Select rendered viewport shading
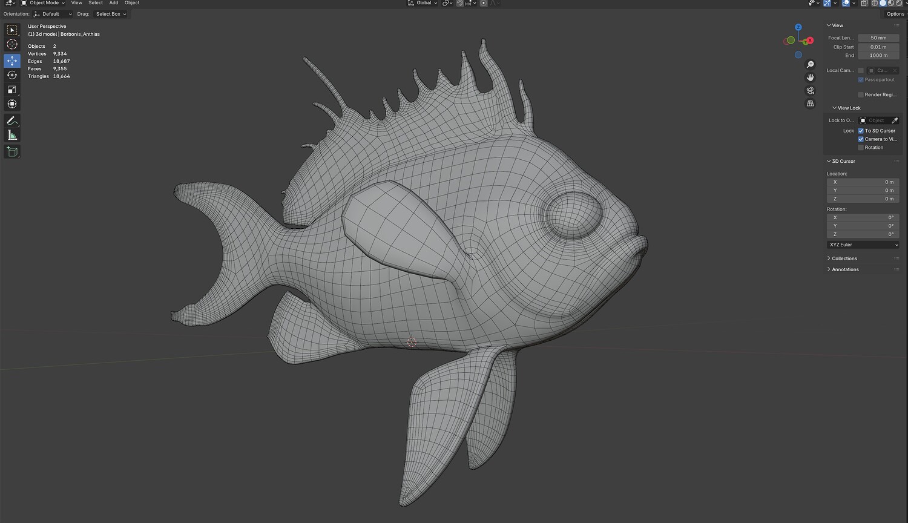The width and height of the screenshot is (908, 523). [898, 3]
